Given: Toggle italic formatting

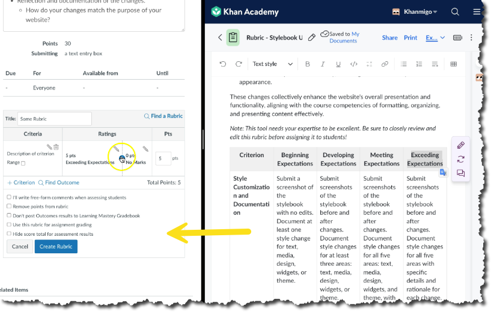Looking at the screenshot, I should [x=323, y=64].
